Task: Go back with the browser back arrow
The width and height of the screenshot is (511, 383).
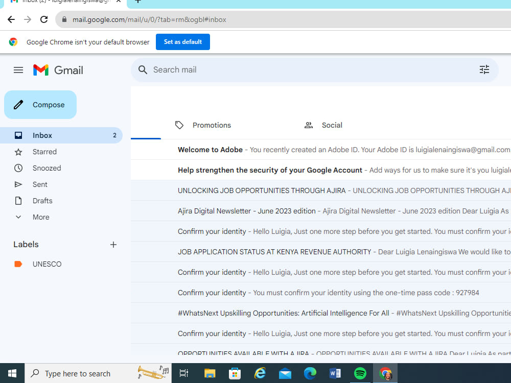Action: [11, 19]
